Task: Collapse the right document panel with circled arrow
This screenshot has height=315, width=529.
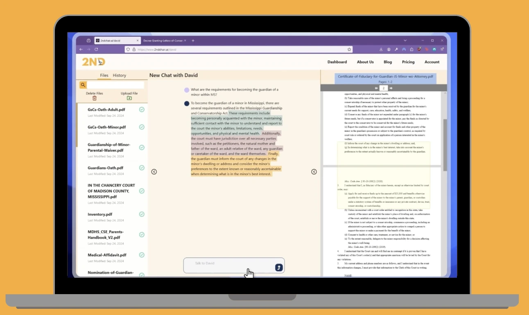Action: coord(314,172)
